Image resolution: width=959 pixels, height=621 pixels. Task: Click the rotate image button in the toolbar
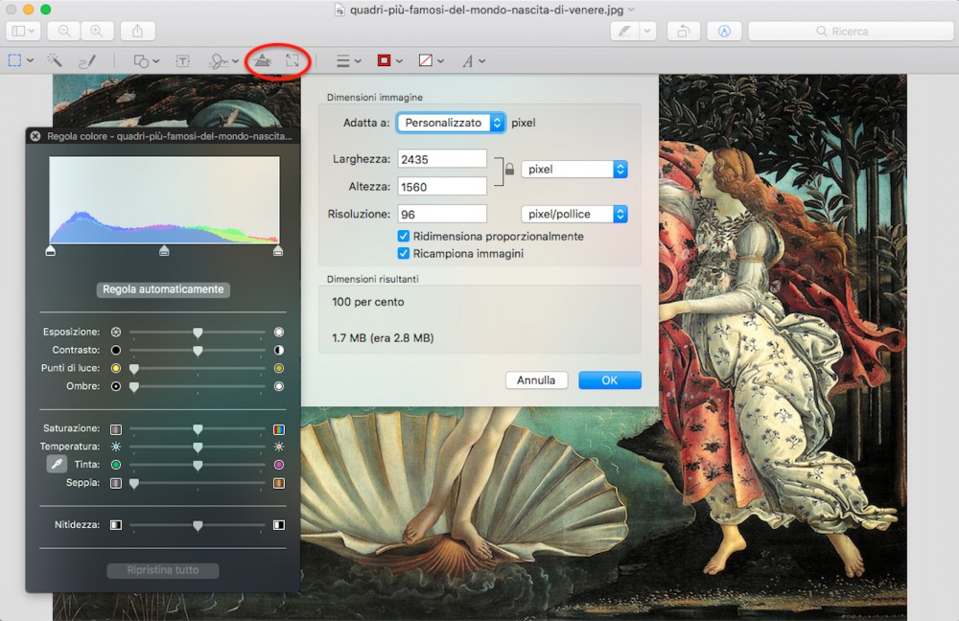pyautogui.click(x=682, y=31)
